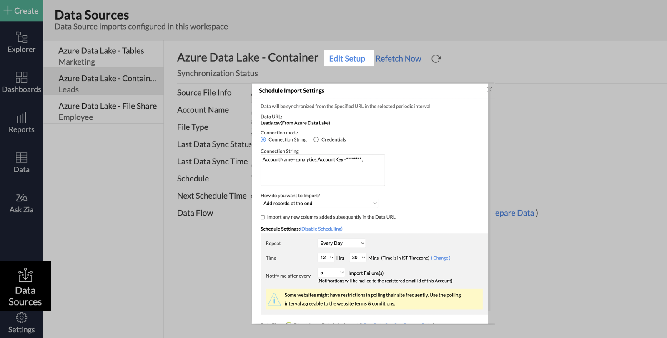Click the Edit Setup button
This screenshot has width=667, height=338.
(347, 59)
